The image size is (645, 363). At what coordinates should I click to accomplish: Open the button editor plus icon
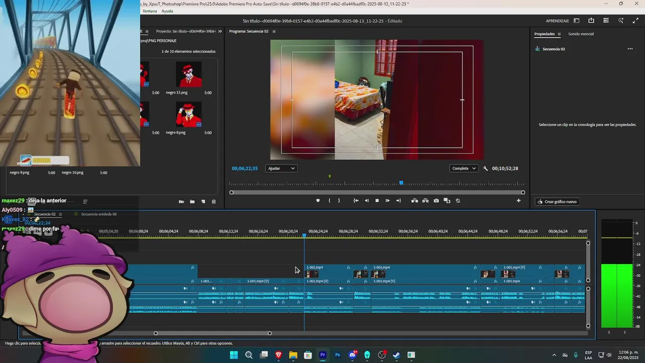click(519, 201)
